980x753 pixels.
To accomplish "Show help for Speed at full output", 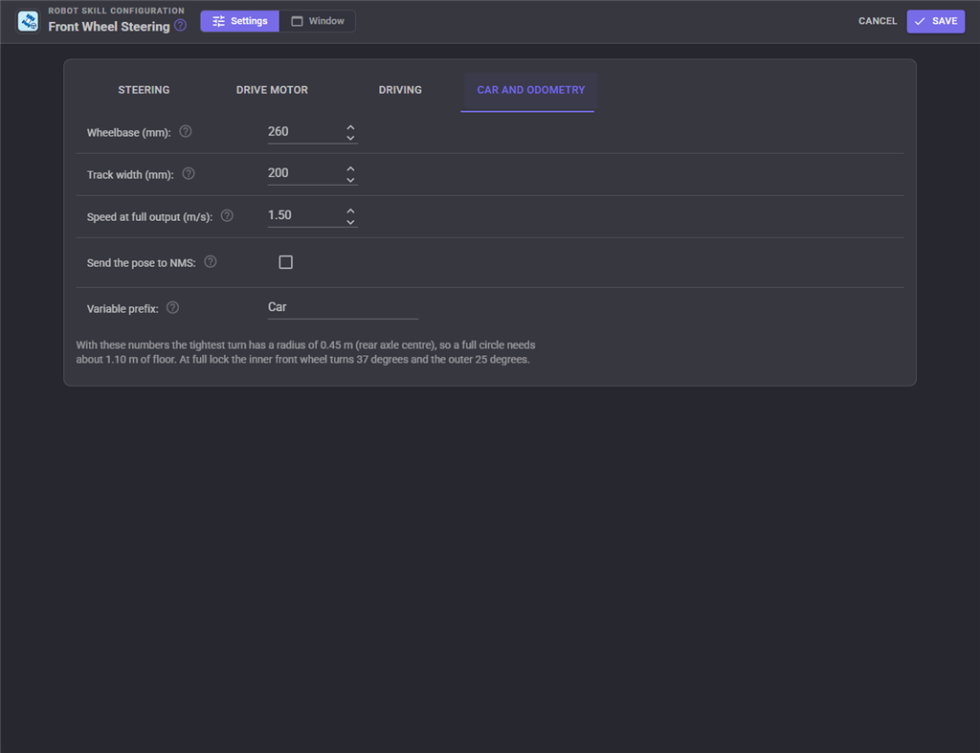I will 227,215.
